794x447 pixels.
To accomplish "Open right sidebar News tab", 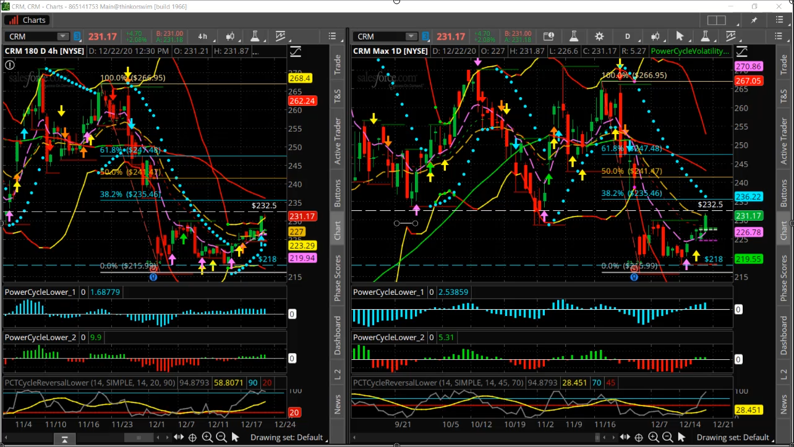I will point(784,405).
